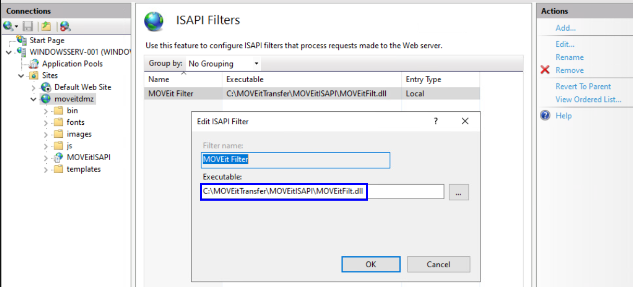Sort by the Name column header
This screenshot has height=287, width=633.
pyautogui.click(x=183, y=80)
